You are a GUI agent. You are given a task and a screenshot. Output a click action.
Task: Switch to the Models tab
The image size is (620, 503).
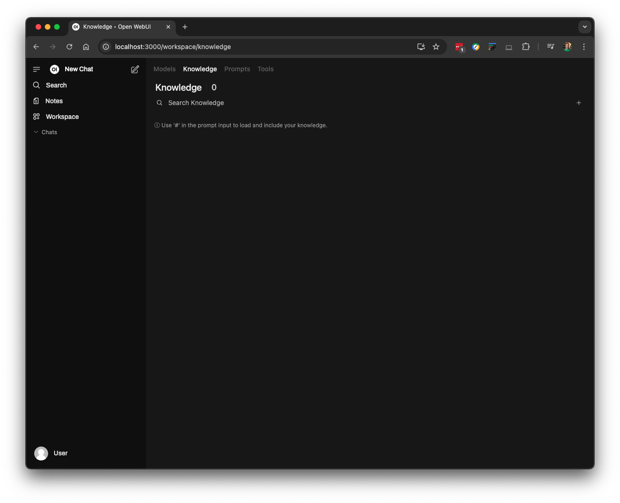[164, 69]
